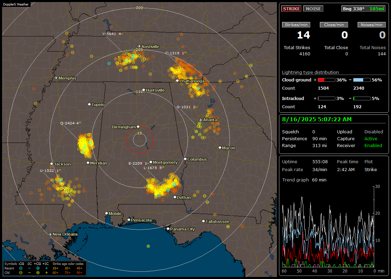Click the Nashville airport marker icon
391x279 pixels.
[139, 46]
